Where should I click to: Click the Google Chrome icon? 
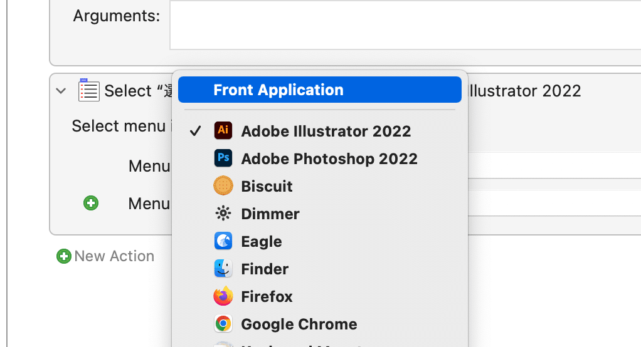click(223, 324)
